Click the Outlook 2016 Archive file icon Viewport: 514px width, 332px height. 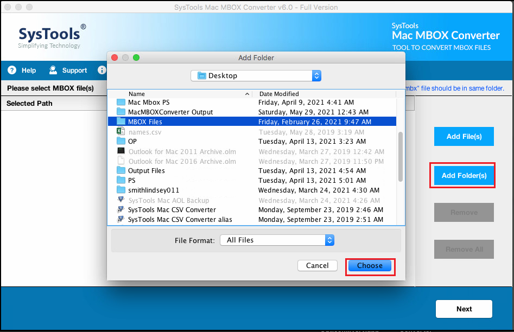(x=121, y=161)
